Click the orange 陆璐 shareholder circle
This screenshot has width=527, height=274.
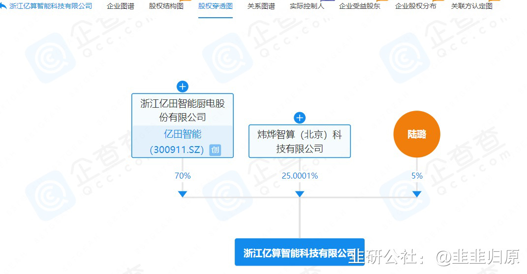point(417,134)
